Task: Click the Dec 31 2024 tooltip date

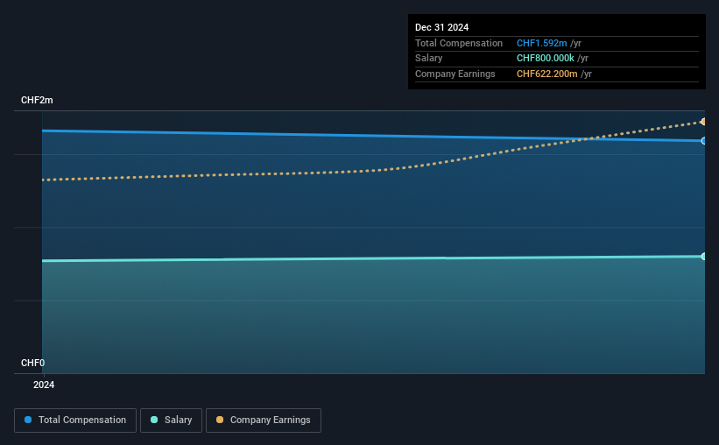Action: pyautogui.click(x=441, y=27)
